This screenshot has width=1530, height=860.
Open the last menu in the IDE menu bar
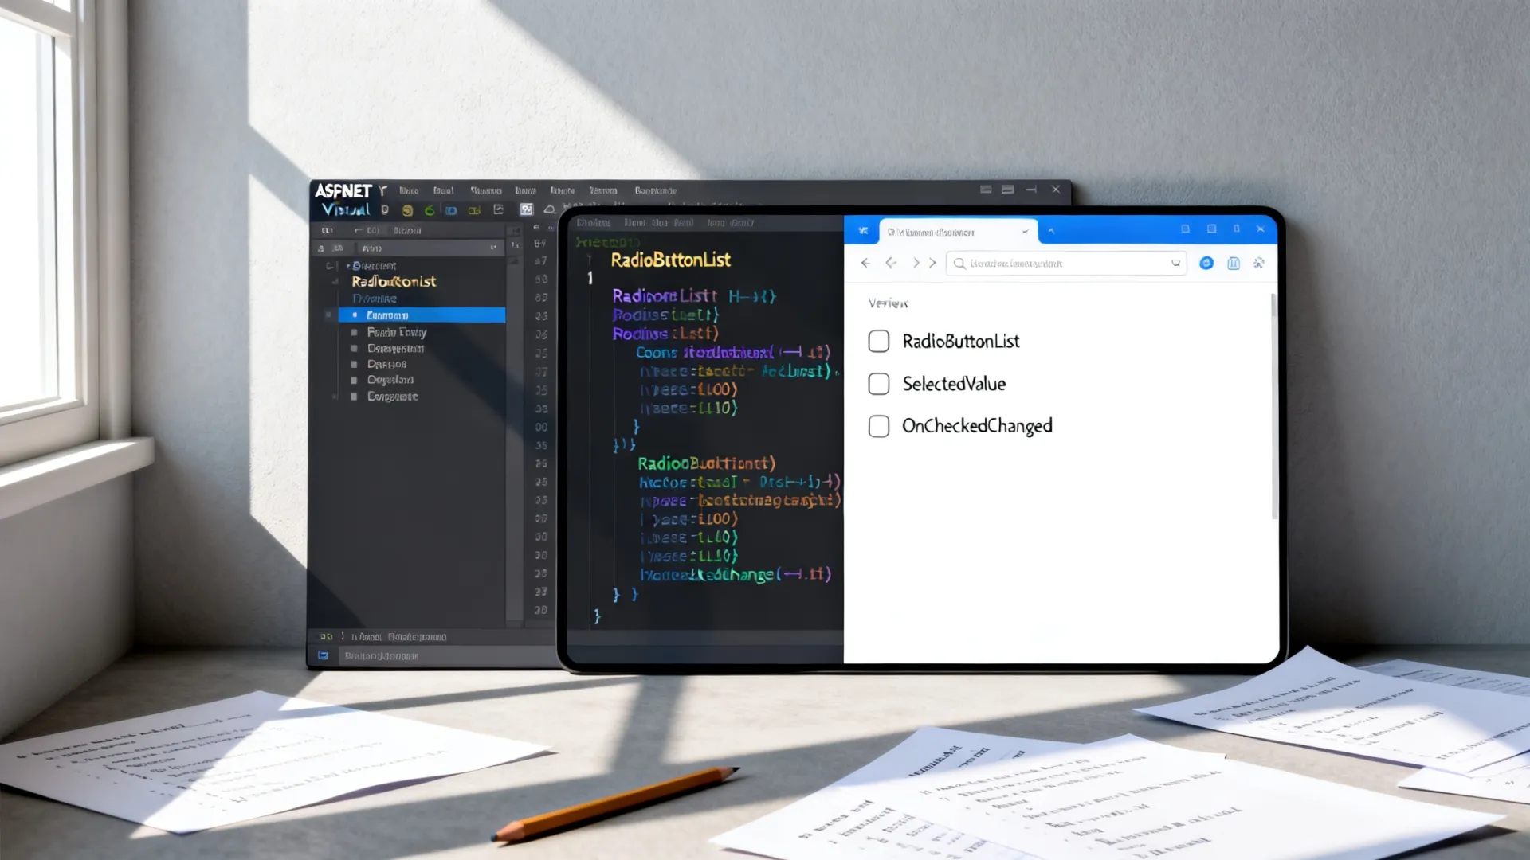pyautogui.click(x=655, y=191)
